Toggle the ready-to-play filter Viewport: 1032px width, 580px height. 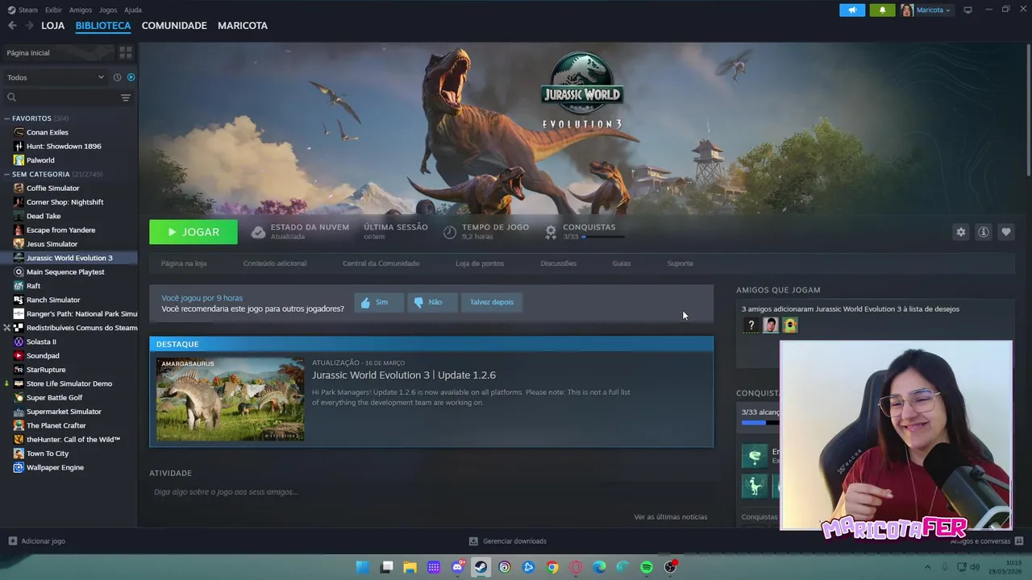coord(131,77)
